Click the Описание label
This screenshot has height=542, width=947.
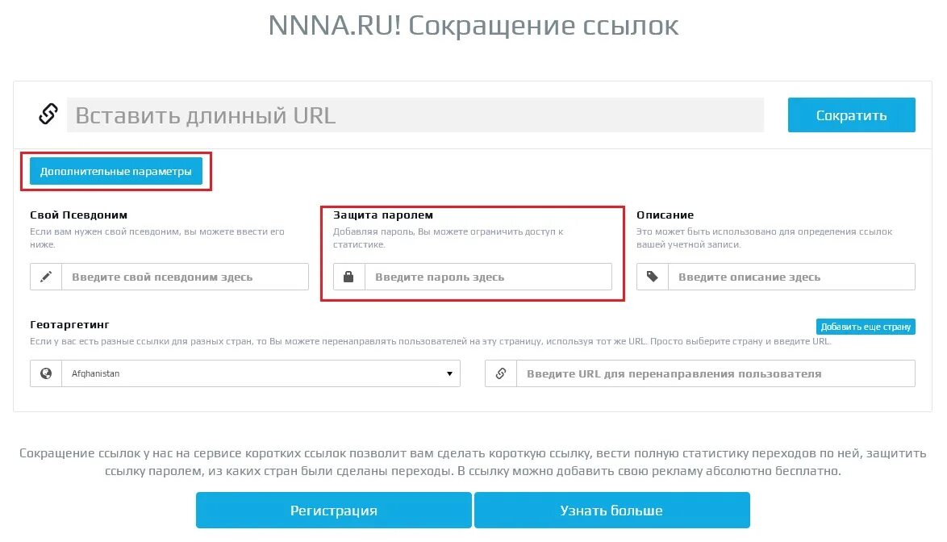pyautogui.click(x=665, y=215)
